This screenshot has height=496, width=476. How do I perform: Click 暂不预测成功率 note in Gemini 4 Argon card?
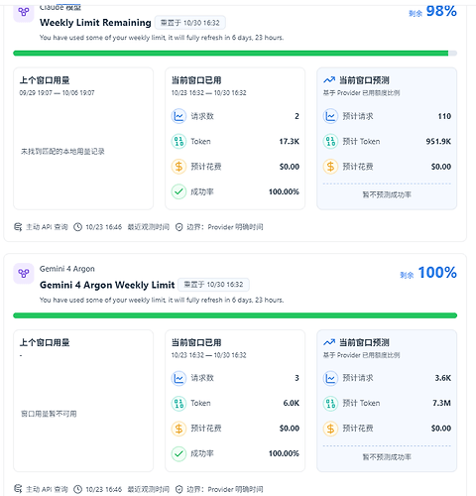387,457
